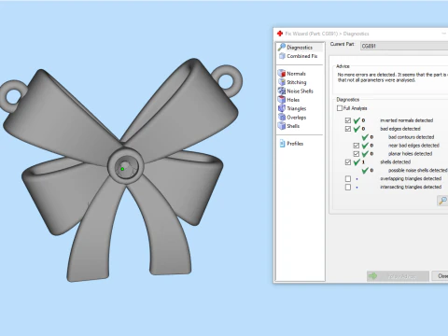The image size is (448, 336).
Task: Click the Current Part CG891 field
Action: pos(404,46)
